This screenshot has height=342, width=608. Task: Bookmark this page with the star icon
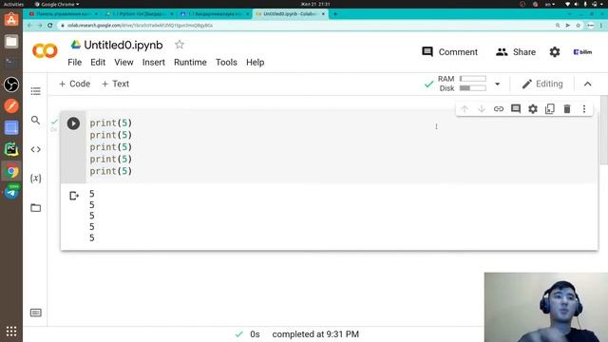click(x=579, y=26)
